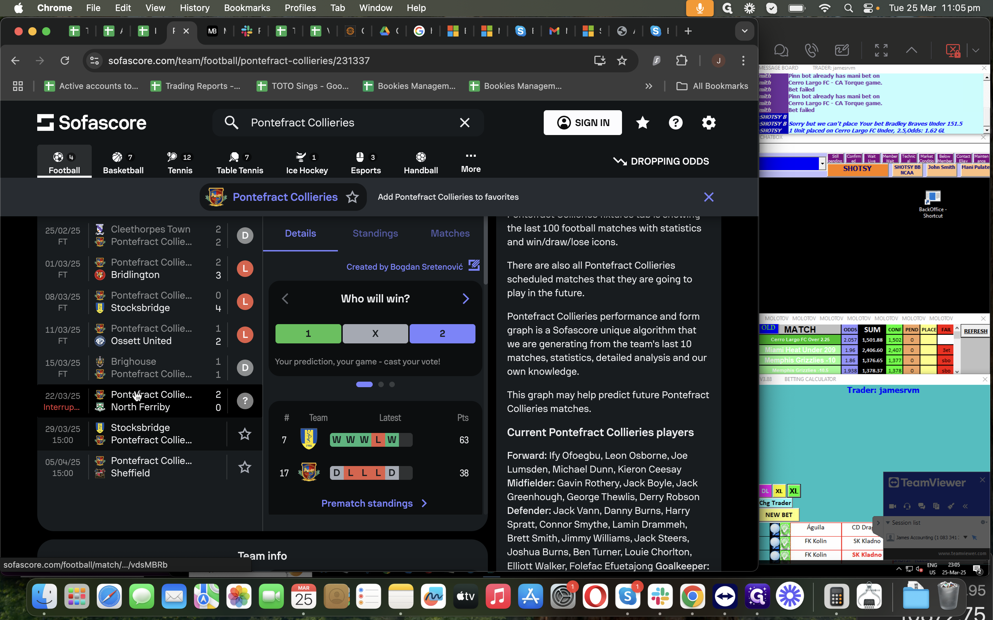The width and height of the screenshot is (993, 620).
Task: Click the SIGN IN button
Action: tap(582, 123)
